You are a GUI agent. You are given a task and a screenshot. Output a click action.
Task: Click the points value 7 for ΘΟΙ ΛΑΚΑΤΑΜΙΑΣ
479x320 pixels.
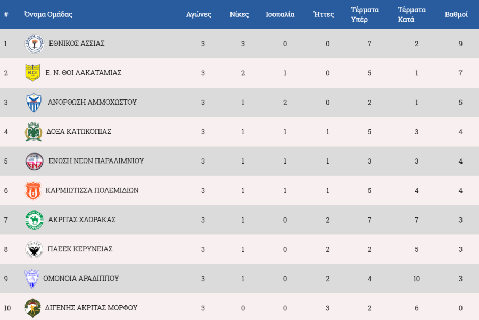(460, 73)
